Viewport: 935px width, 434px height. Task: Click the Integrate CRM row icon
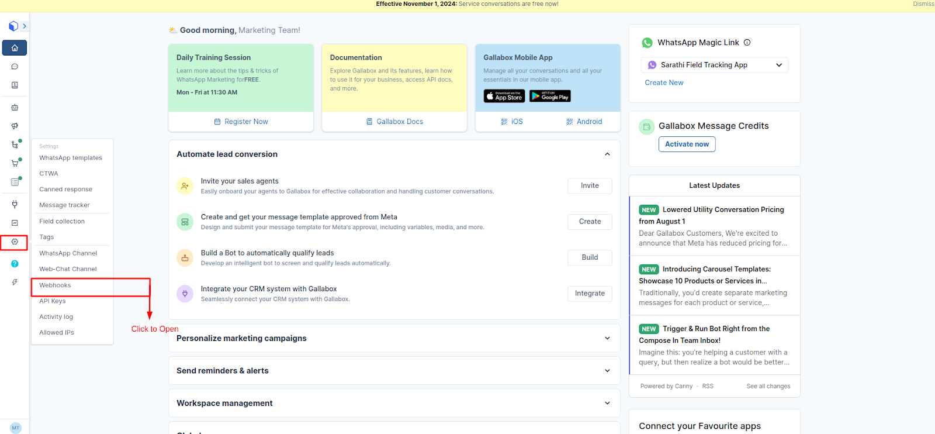pos(185,294)
